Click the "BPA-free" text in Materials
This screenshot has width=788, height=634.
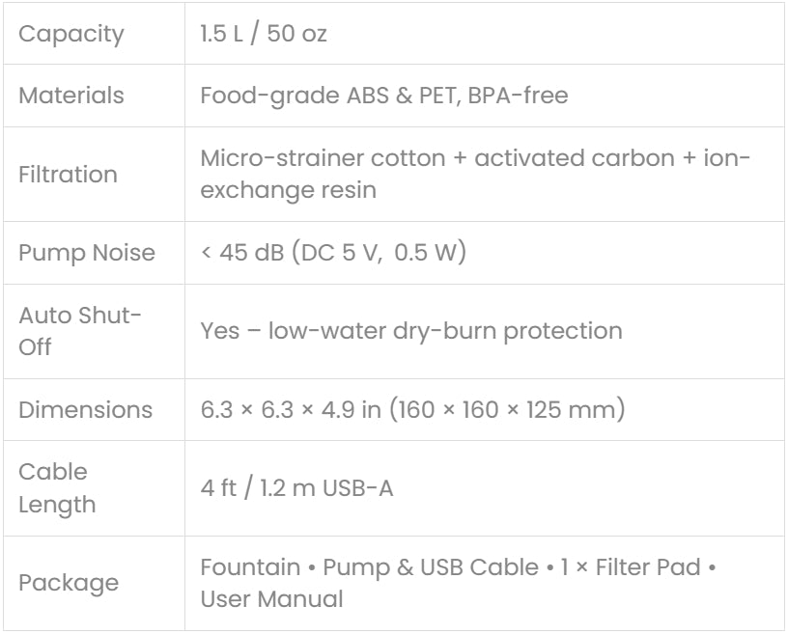point(518,96)
